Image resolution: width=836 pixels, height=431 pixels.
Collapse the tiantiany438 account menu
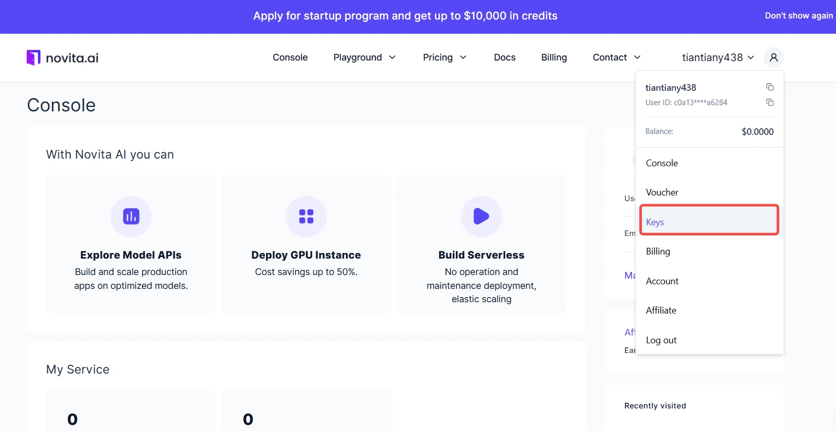tap(718, 57)
